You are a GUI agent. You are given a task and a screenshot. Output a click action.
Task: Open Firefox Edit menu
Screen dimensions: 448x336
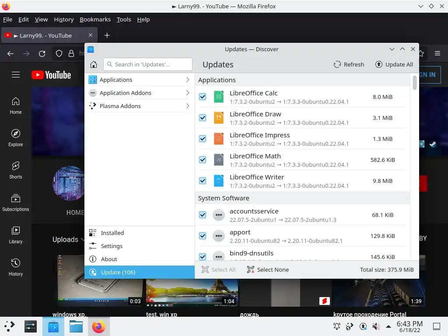pos(24,19)
